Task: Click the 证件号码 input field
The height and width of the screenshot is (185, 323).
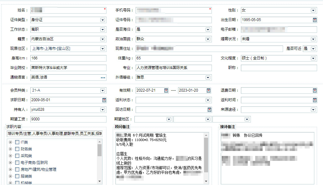Action: (x=174, y=20)
